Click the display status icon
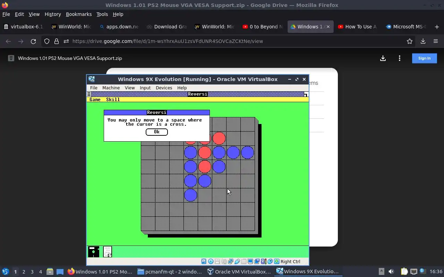Screen dimensions: 444x277 pyautogui.click(x=250, y=261)
